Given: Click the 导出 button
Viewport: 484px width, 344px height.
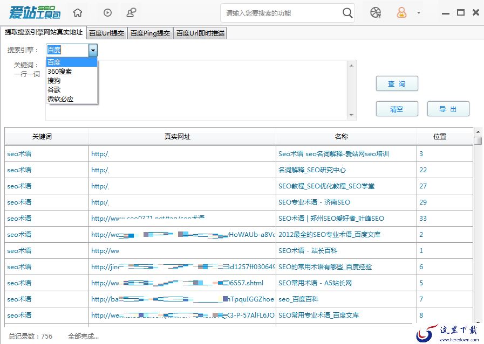Looking at the screenshot, I should point(448,109).
